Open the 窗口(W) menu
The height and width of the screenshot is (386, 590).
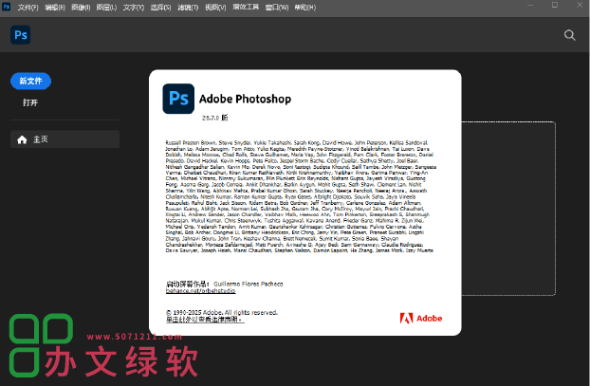coord(277,8)
